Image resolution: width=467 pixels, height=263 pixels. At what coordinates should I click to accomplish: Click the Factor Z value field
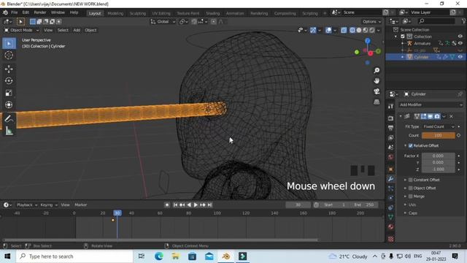438,169
